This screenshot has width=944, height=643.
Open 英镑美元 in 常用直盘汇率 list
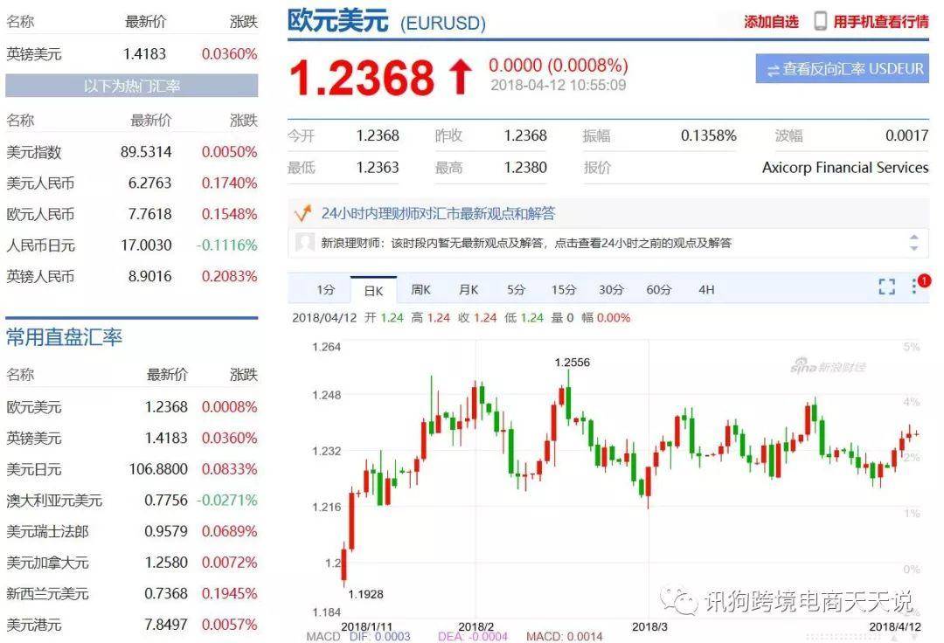pyautogui.click(x=132, y=438)
